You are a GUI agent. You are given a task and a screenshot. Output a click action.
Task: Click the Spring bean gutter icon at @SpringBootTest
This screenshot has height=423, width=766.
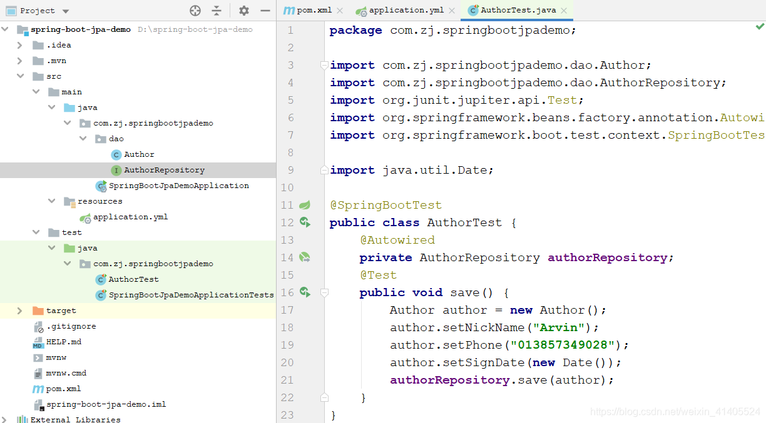tap(305, 205)
